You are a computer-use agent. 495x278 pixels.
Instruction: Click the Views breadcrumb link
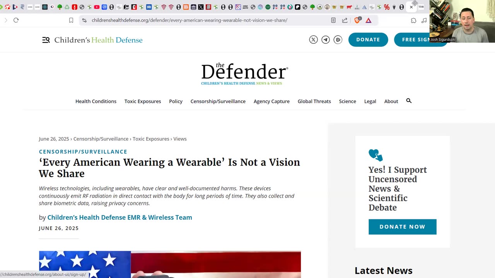coord(180,139)
